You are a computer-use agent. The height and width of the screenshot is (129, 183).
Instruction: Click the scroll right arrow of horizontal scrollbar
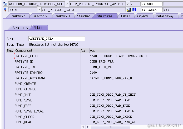88,127
